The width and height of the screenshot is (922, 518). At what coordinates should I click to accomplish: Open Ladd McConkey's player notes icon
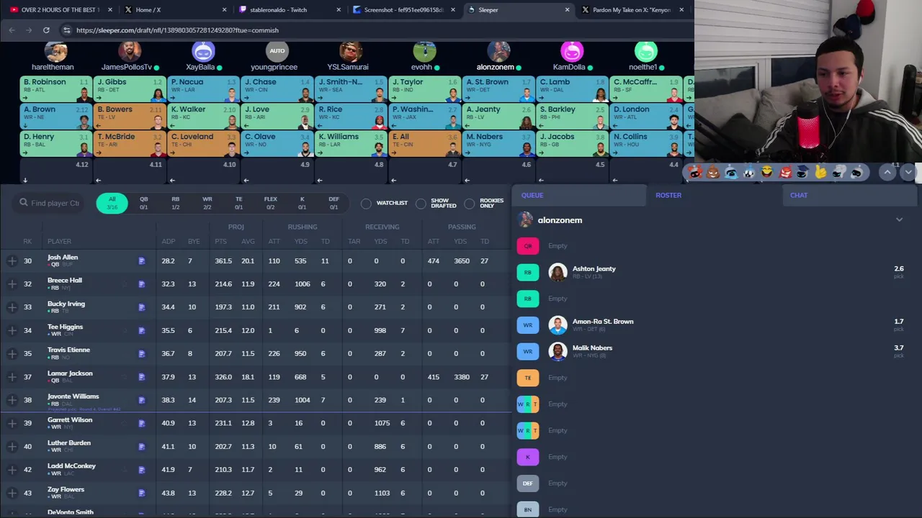tap(142, 470)
